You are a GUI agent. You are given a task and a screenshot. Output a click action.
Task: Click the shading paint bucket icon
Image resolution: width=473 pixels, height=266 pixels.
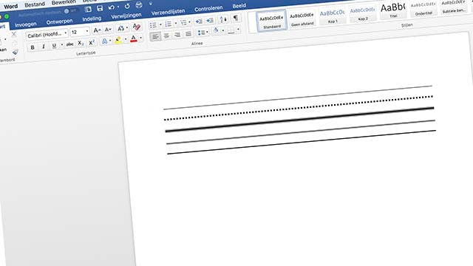pos(216,31)
